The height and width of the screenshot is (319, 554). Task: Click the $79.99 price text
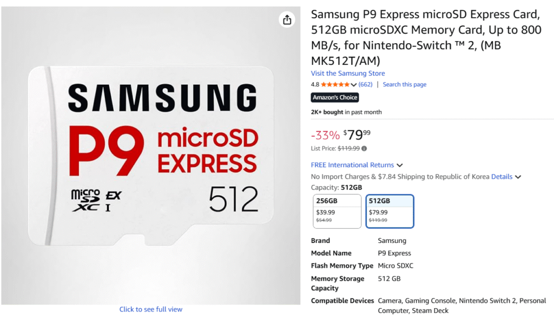coord(355,134)
